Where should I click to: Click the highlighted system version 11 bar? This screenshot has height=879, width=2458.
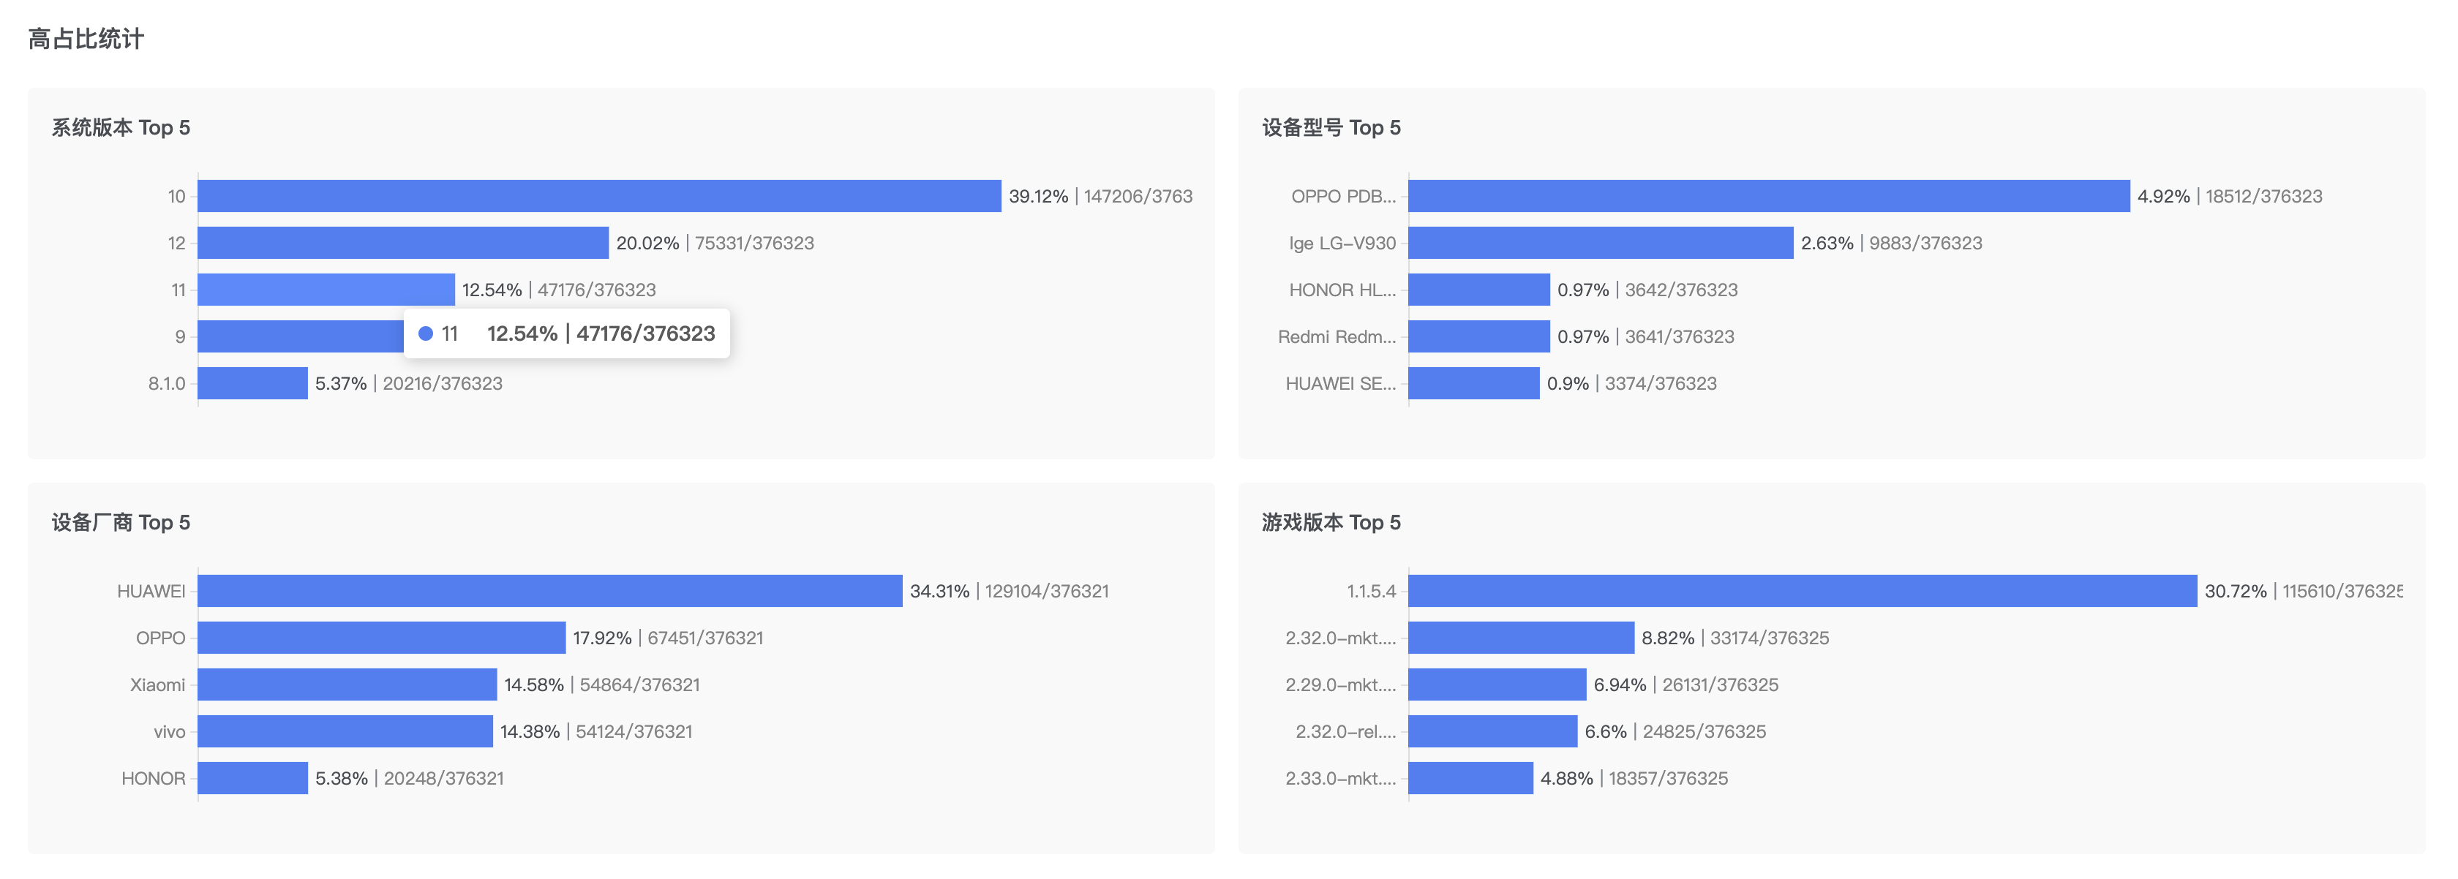[326, 289]
